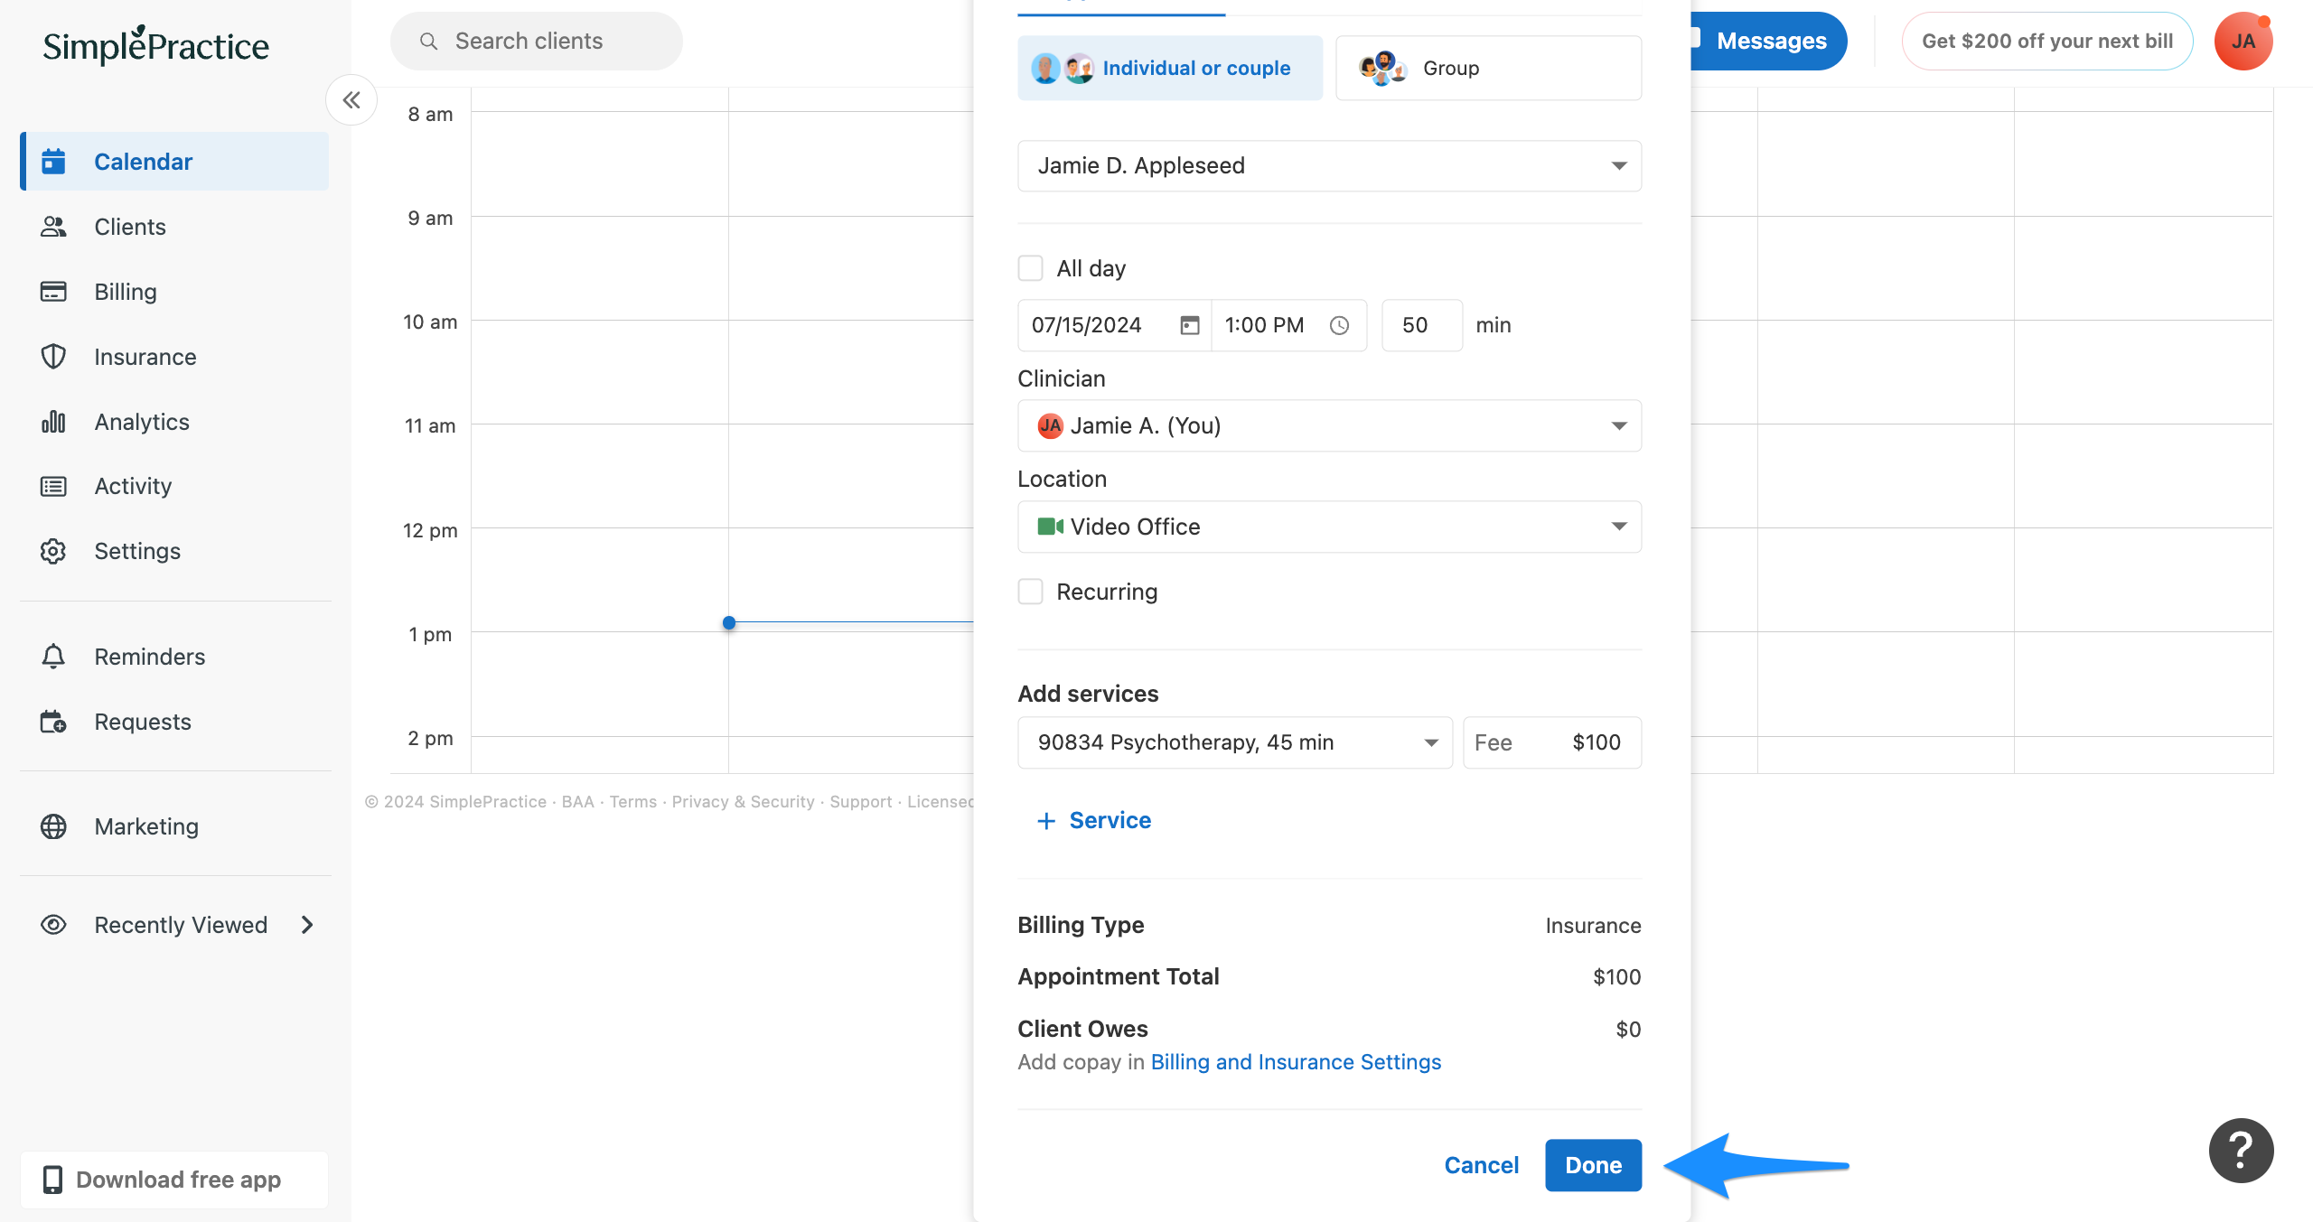
Task: Collapse the left sidebar with the chevron toggle
Action: [x=351, y=99]
